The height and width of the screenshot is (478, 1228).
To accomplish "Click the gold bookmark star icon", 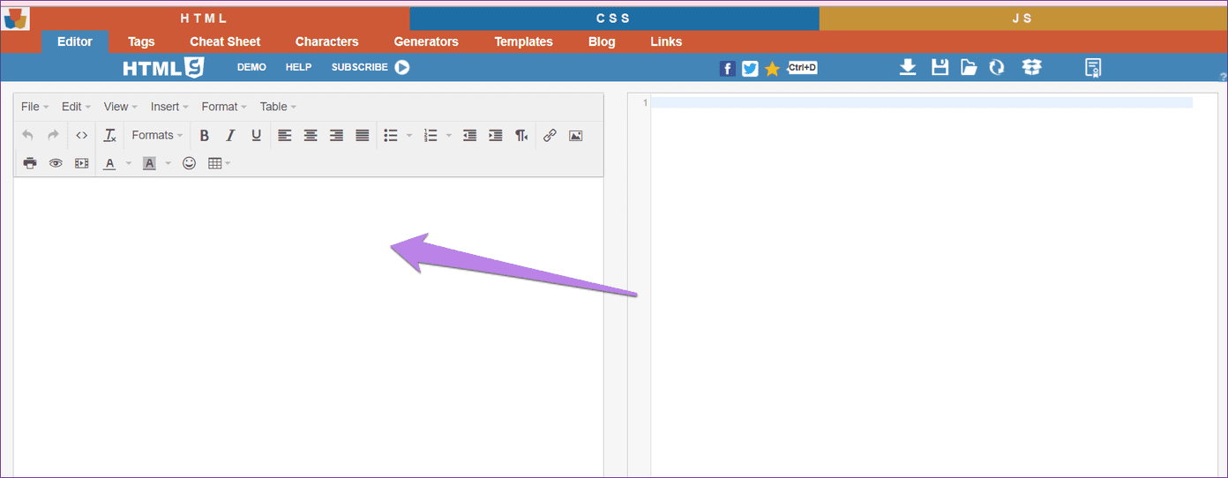I will coord(772,69).
